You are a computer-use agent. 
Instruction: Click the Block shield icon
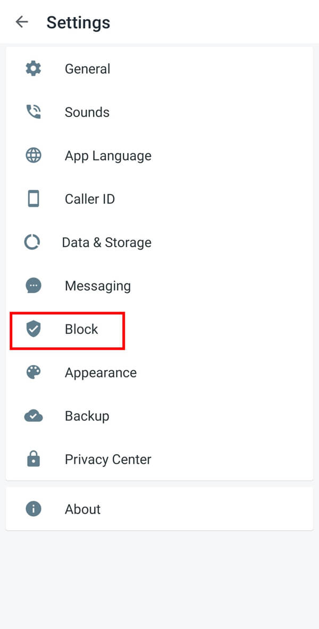pos(33,329)
